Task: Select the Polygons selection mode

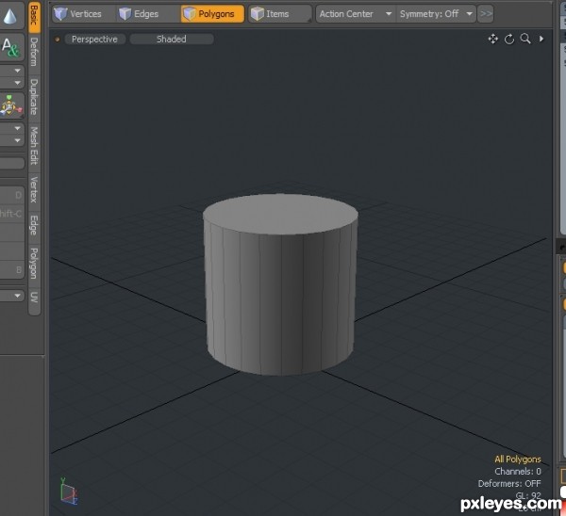Action: [x=212, y=14]
